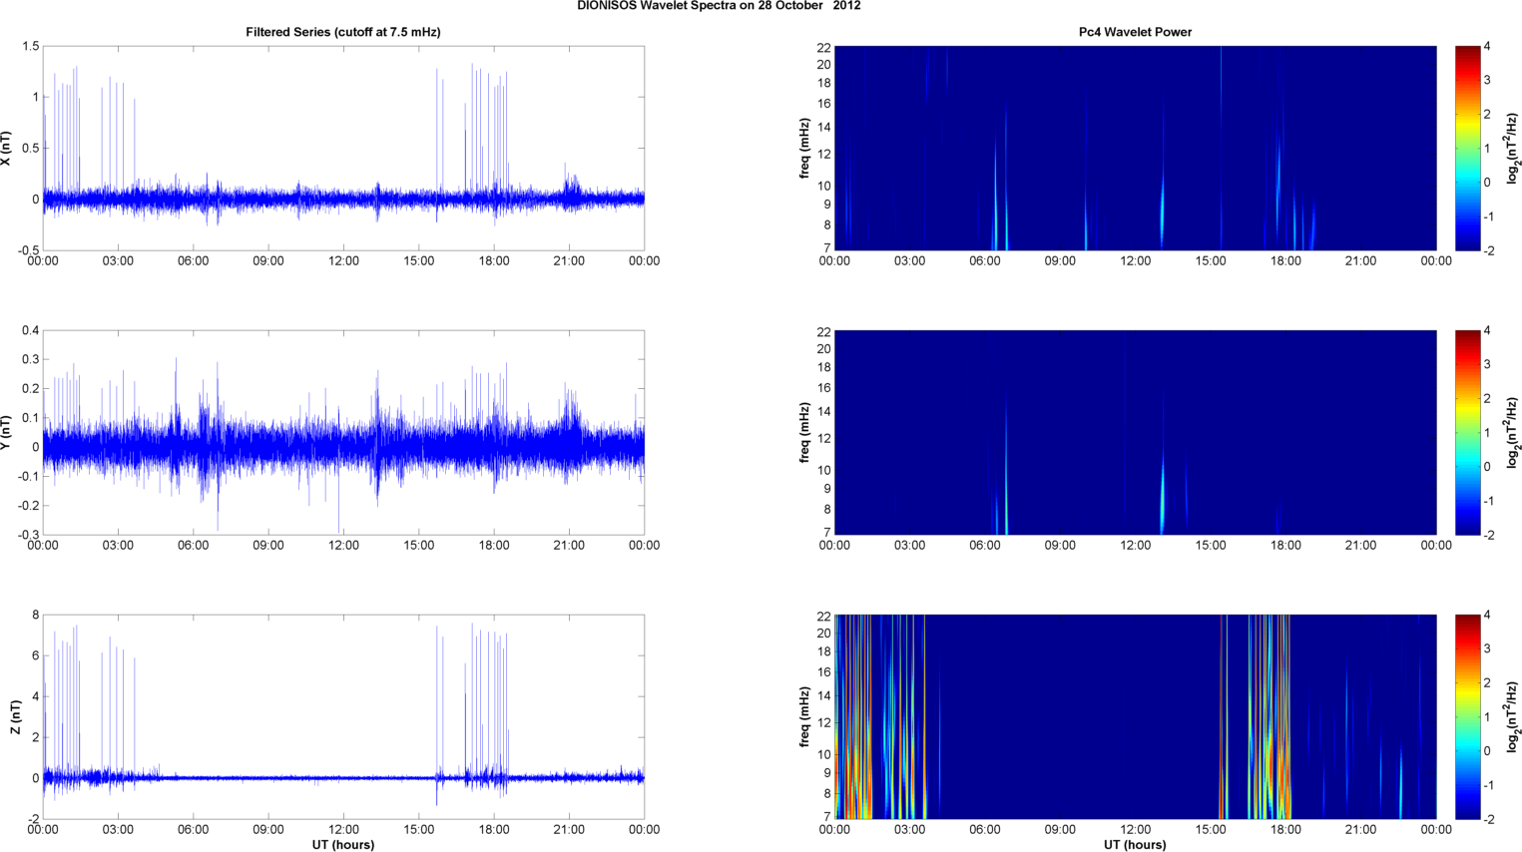Click 'UT (hours)' label under Z series plot

343,845
